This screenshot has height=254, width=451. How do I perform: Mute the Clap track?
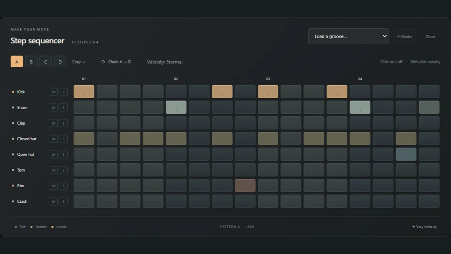54,123
